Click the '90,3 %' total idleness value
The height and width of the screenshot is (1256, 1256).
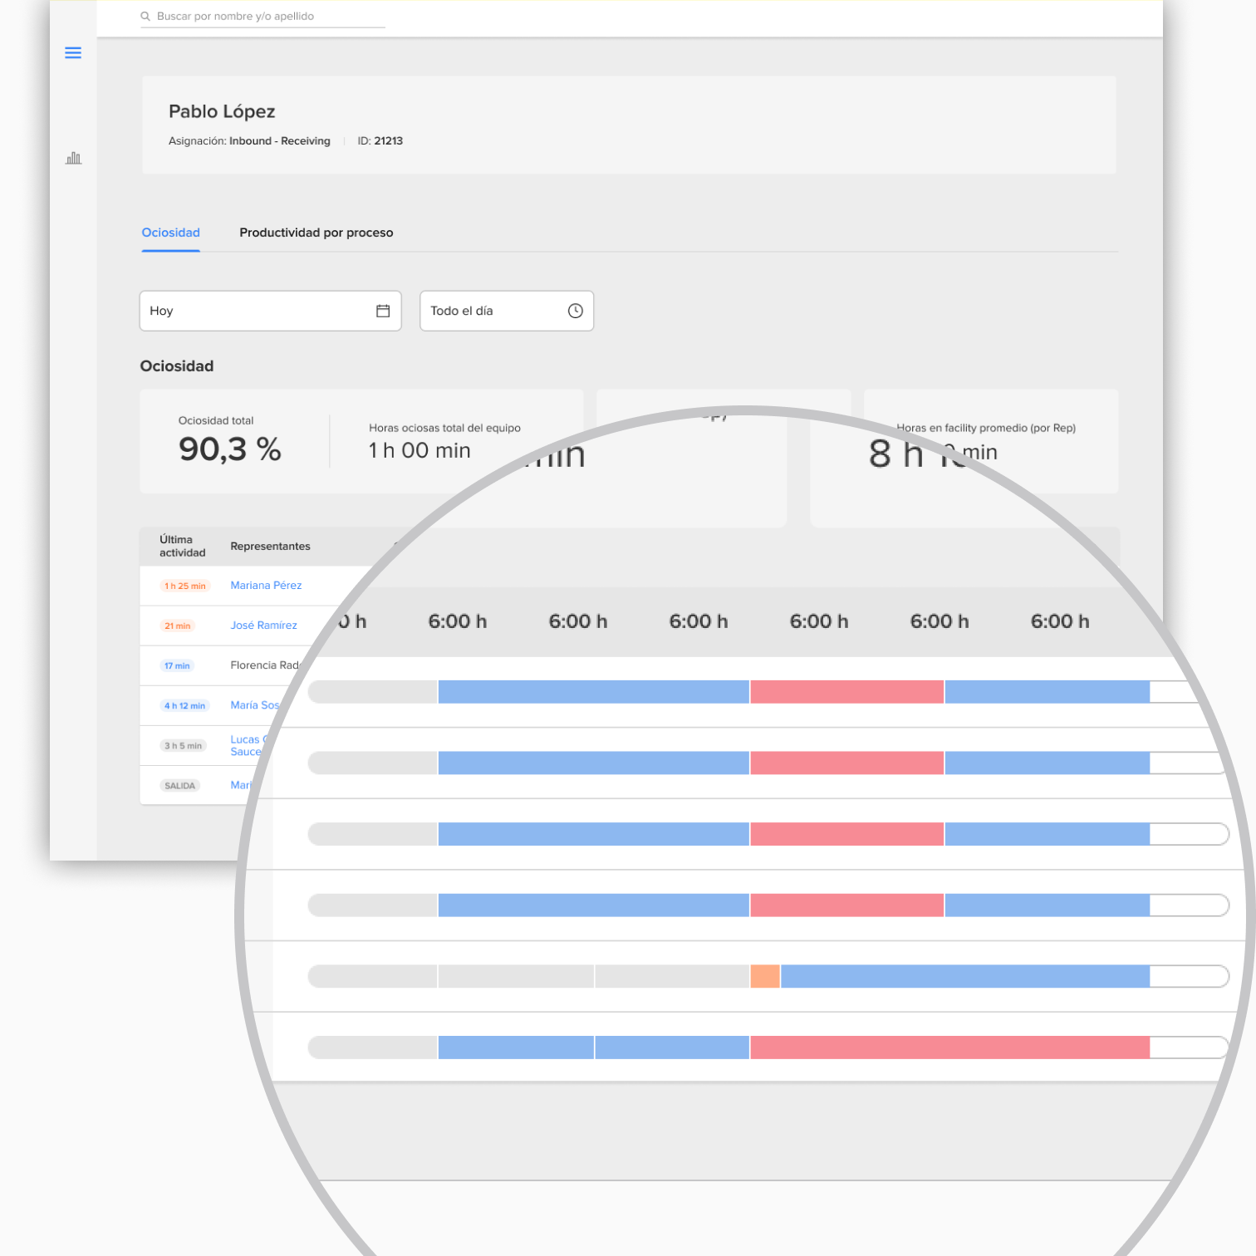230,449
